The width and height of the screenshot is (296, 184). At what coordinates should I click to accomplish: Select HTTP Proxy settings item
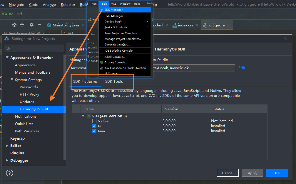point(29,94)
